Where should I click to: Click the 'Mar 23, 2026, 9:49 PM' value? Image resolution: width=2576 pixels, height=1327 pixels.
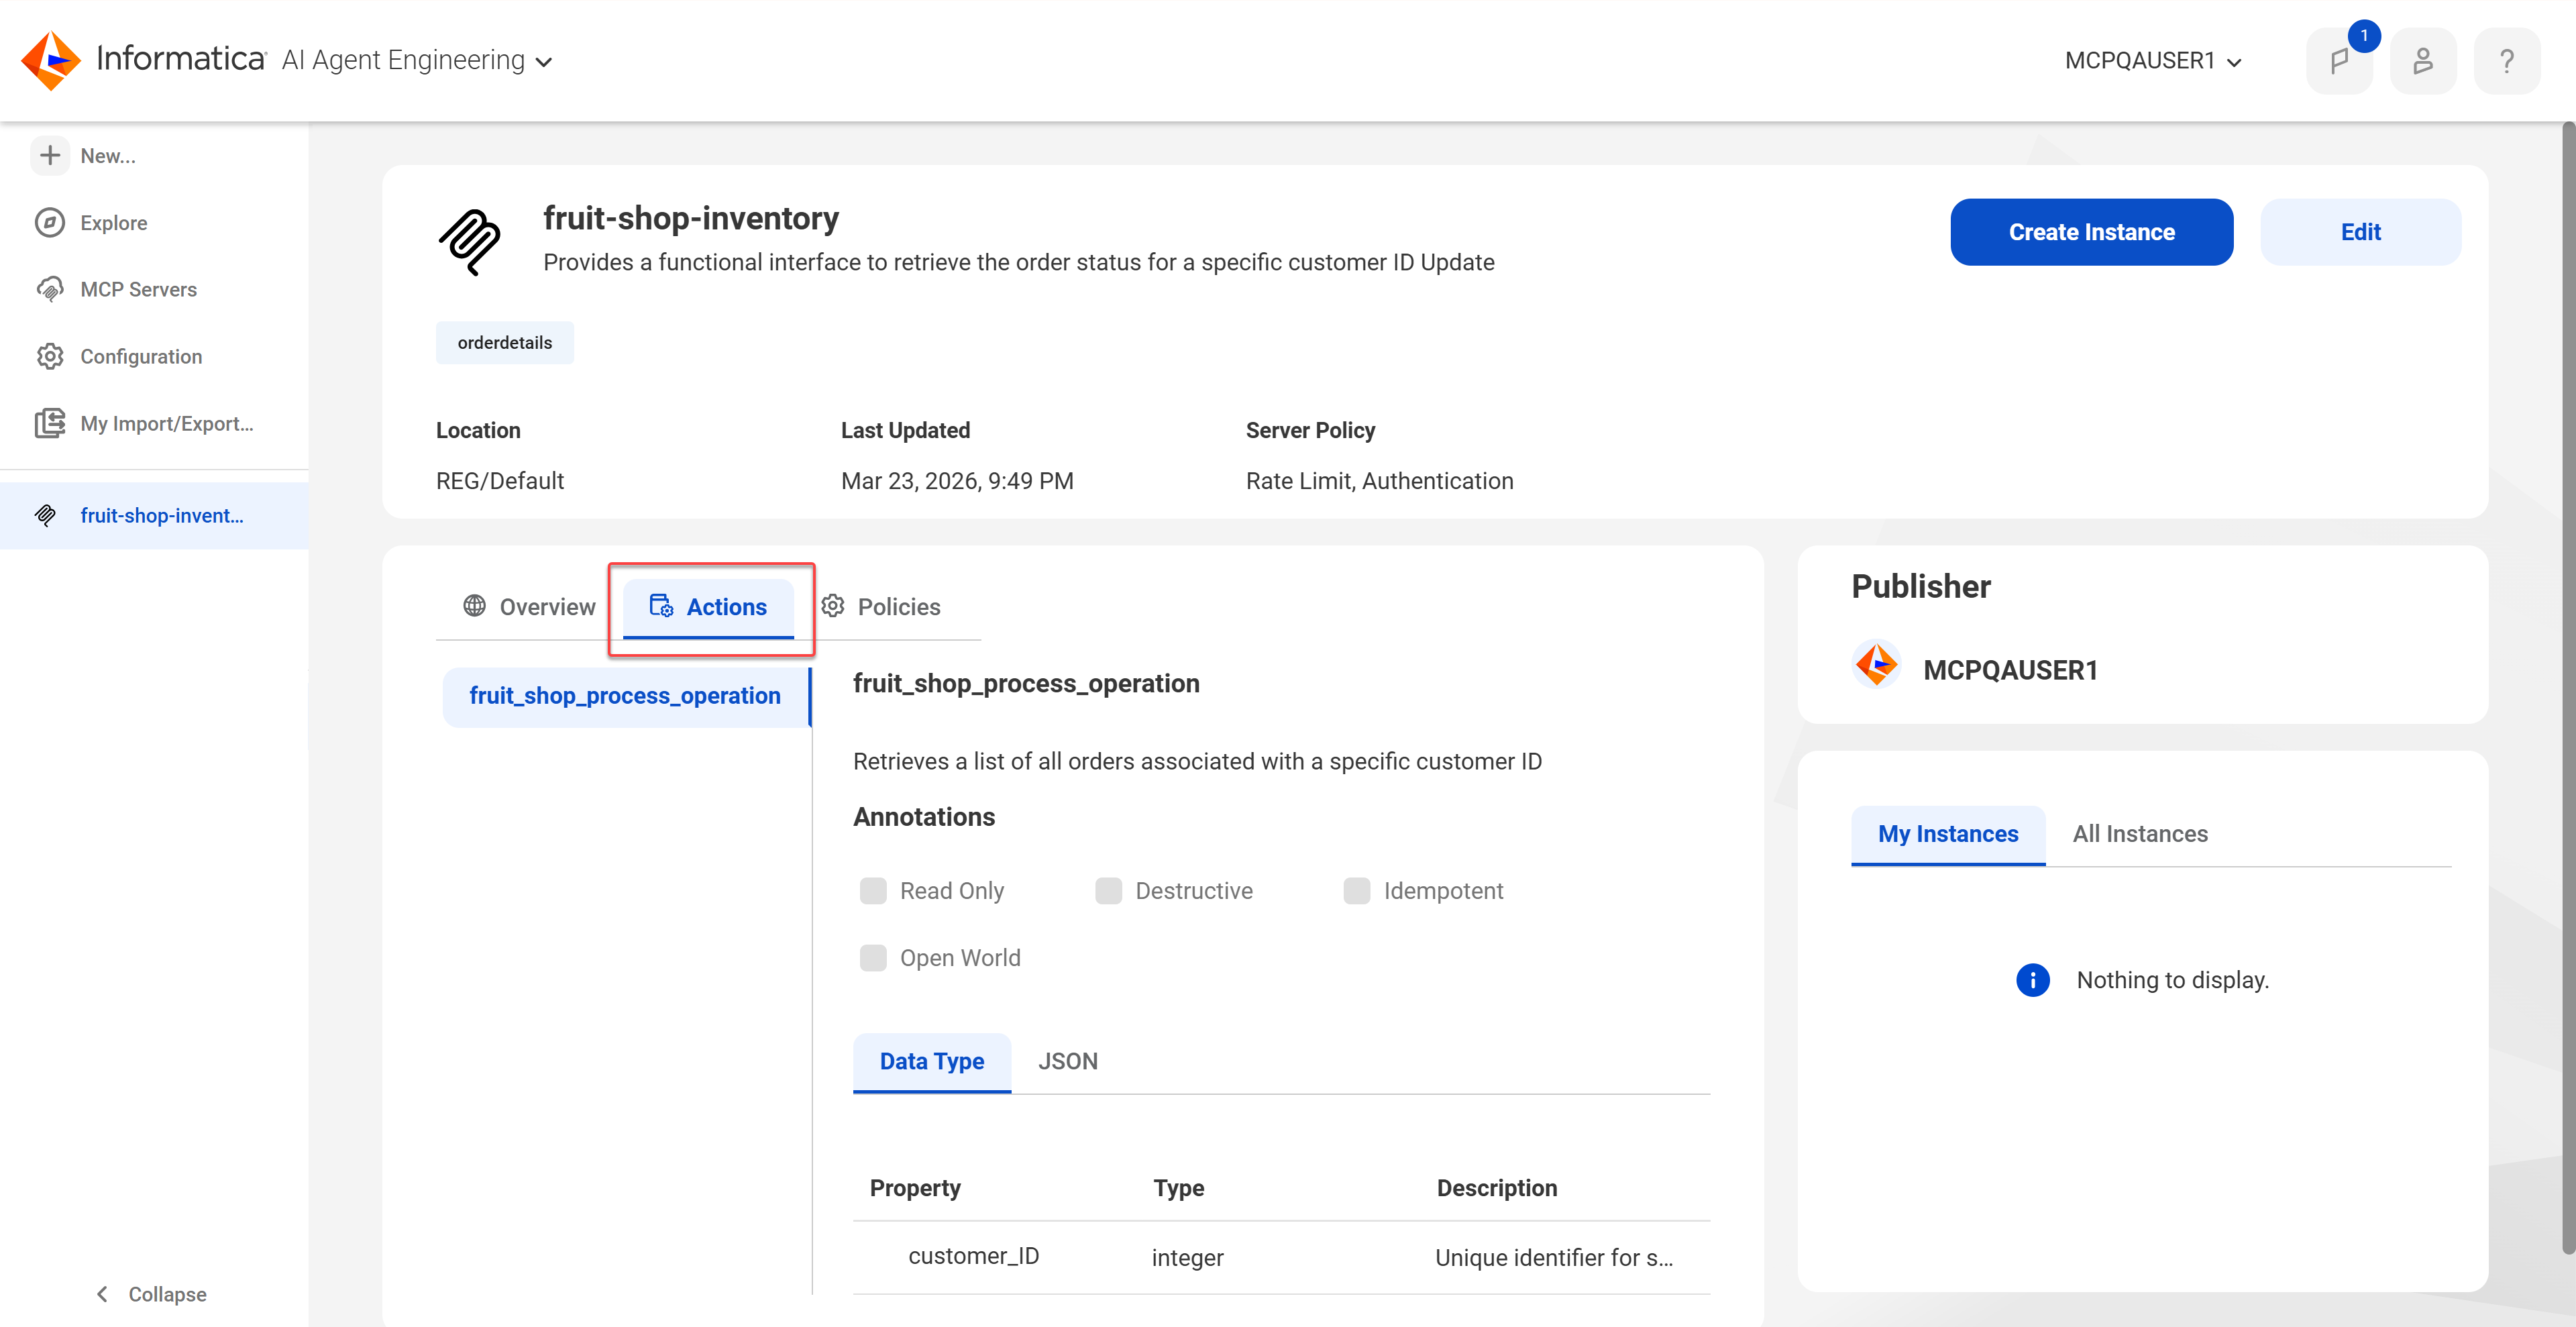[x=957, y=481]
